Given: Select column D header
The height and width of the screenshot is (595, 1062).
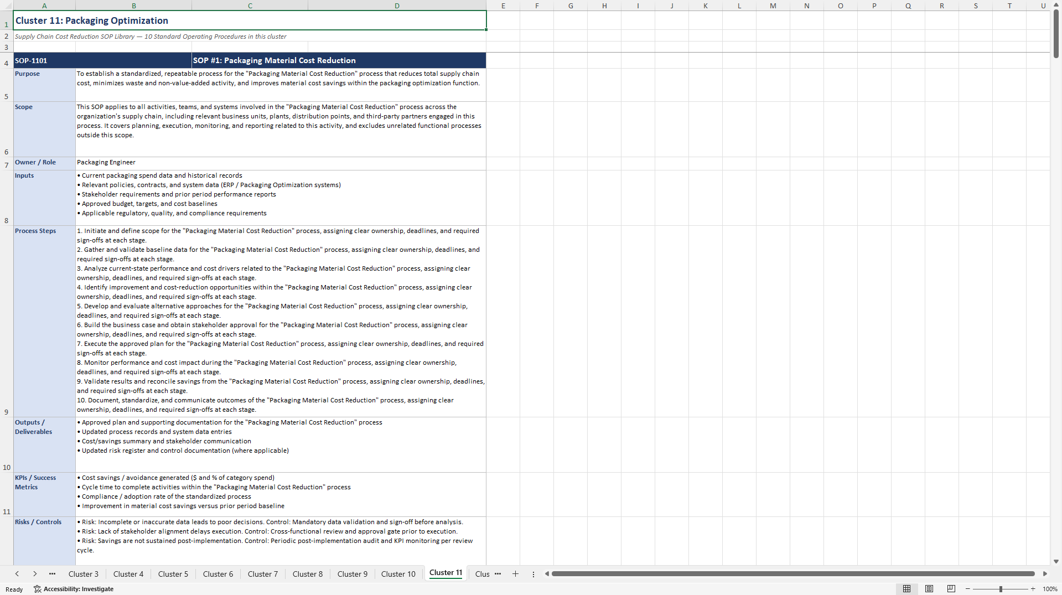Looking at the screenshot, I should pos(397,6).
